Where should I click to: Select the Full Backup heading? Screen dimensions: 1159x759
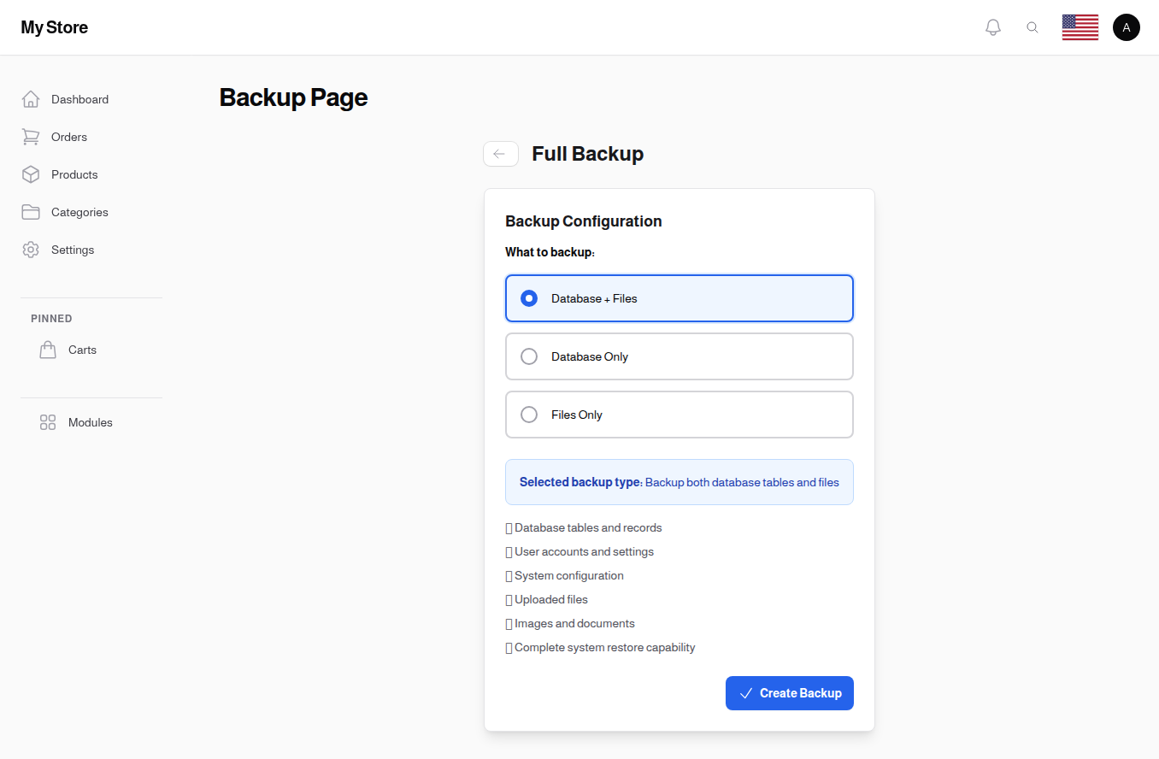[x=587, y=154]
